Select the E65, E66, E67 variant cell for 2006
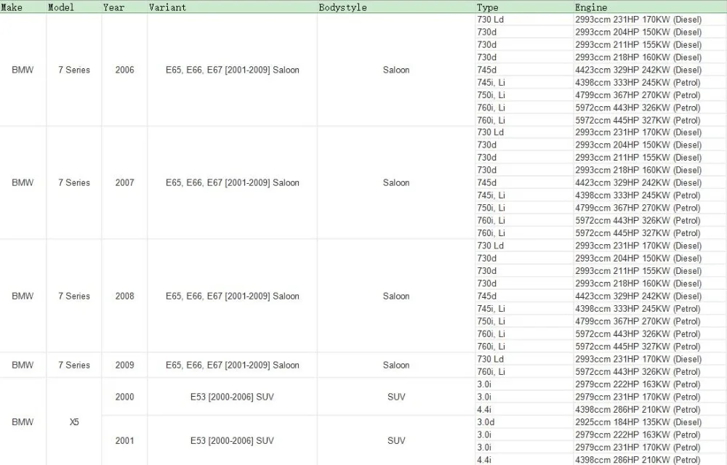 [x=233, y=70]
